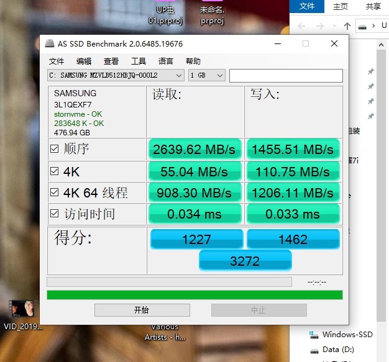Select the 未命名.prproj desktop file

(212, 12)
